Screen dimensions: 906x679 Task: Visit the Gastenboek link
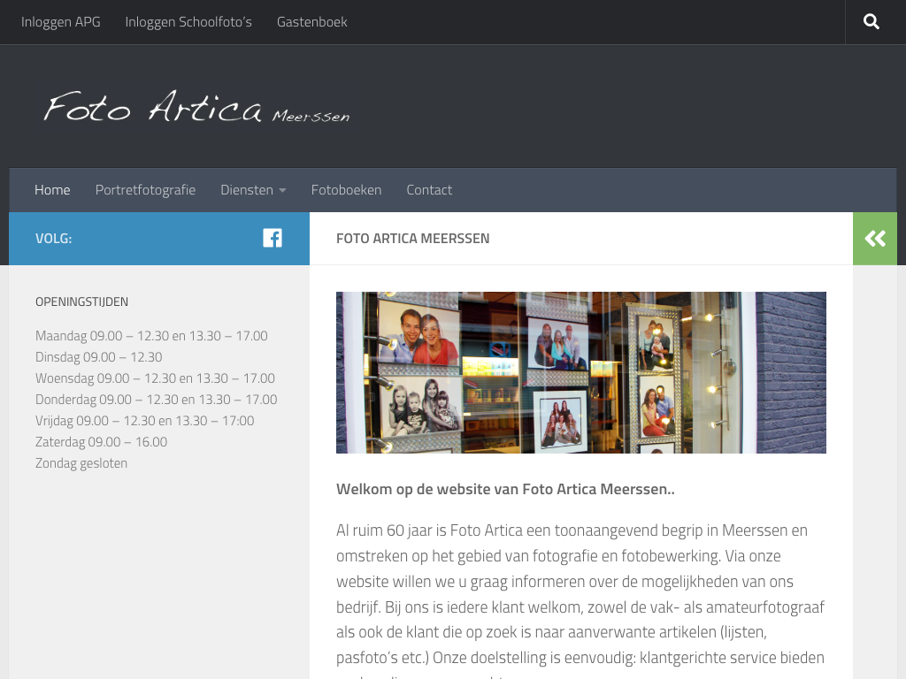point(311,22)
